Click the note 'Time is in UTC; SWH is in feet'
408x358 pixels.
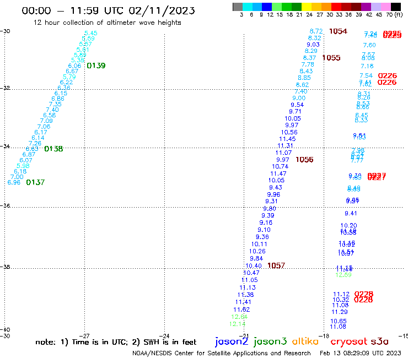click(x=116, y=342)
